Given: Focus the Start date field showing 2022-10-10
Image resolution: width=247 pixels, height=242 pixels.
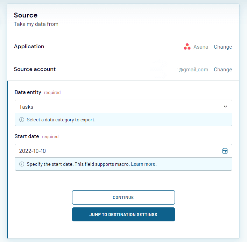Looking at the screenshot, I should click(x=123, y=151).
